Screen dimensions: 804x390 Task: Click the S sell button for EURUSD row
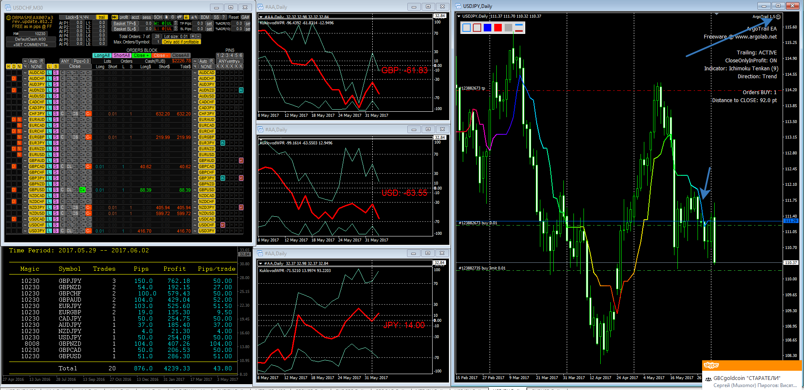pos(55,154)
